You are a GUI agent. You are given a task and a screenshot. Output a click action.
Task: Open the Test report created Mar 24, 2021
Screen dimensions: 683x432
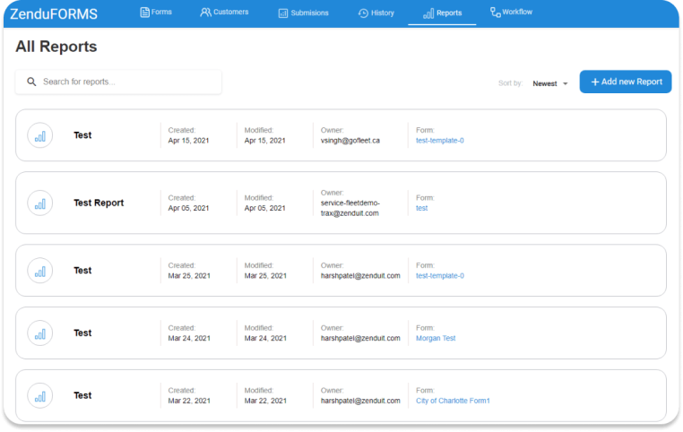tap(82, 333)
